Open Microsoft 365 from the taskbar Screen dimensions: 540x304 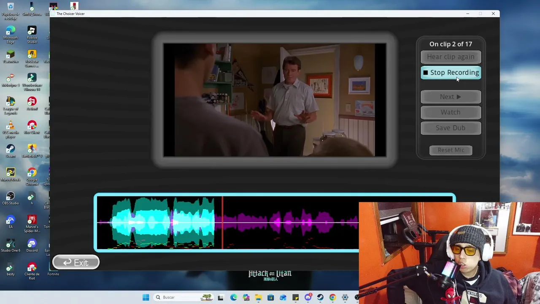click(x=246, y=297)
